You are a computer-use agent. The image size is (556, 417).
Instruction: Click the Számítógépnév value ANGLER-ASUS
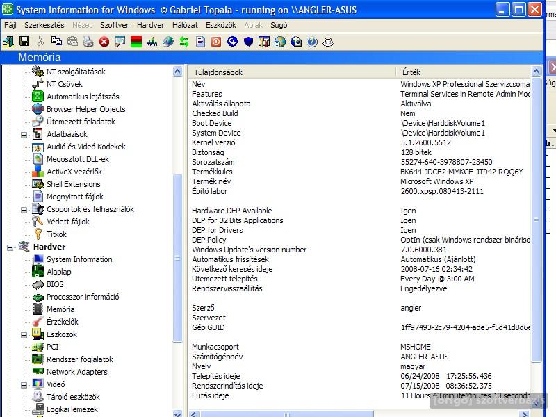[425, 357]
